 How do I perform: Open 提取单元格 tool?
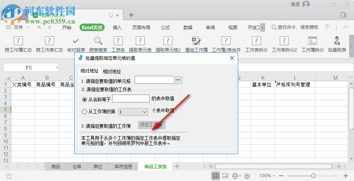(x=140, y=45)
